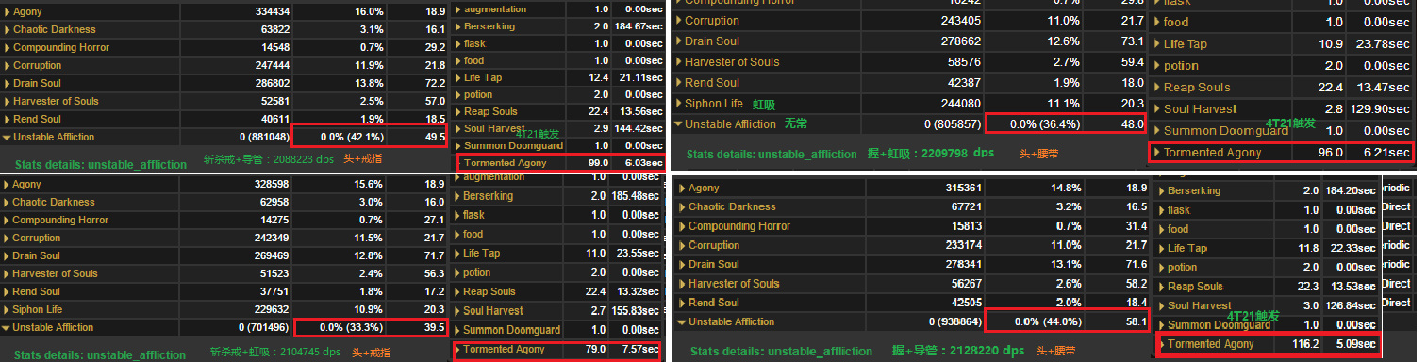Screen dimensions: 1427x362
Task: Expand Reap Souls buff row with 13.53sec
Action: click(1161, 286)
